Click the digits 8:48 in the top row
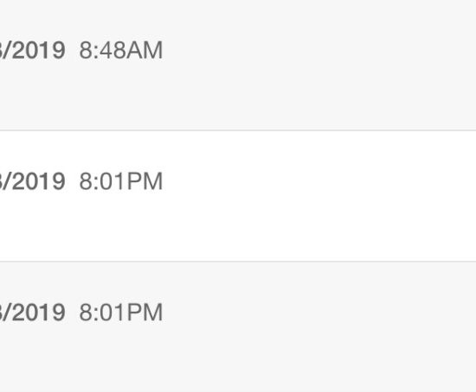The height and width of the screenshot is (392, 476). (102, 50)
